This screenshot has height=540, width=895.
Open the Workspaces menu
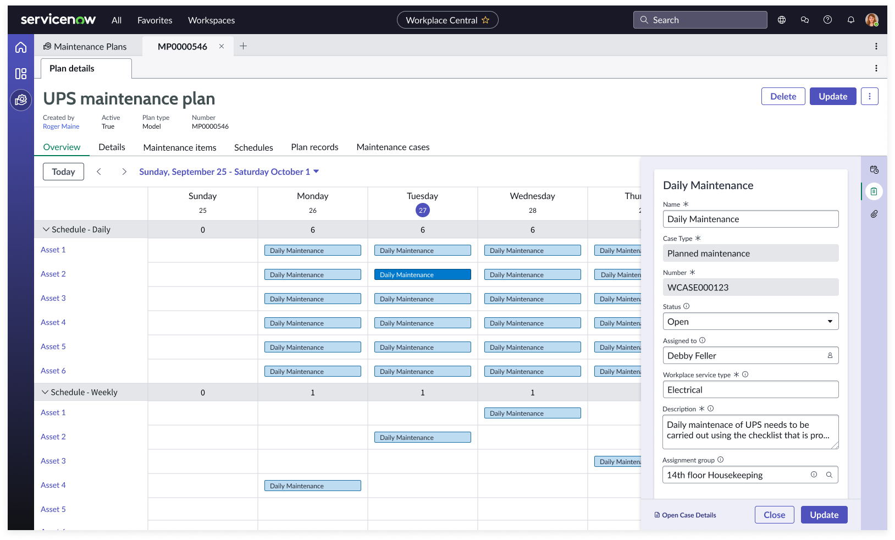point(211,20)
